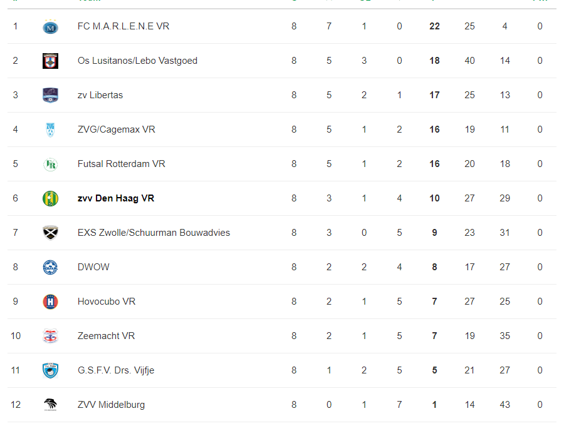The height and width of the screenshot is (426, 564).
Task: Click the ZVV Middelburg eagle logo
Action: pyautogui.click(x=50, y=405)
